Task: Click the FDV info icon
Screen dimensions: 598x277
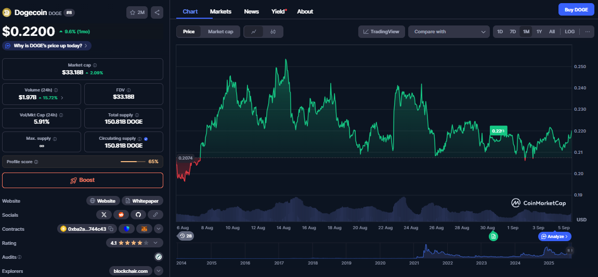Action: pyautogui.click(x=129, y=90)
